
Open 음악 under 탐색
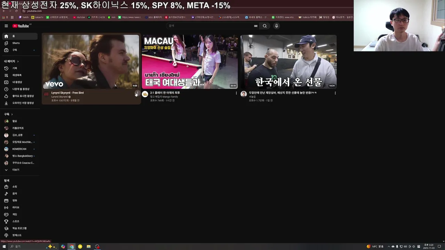tap(20, 194)
